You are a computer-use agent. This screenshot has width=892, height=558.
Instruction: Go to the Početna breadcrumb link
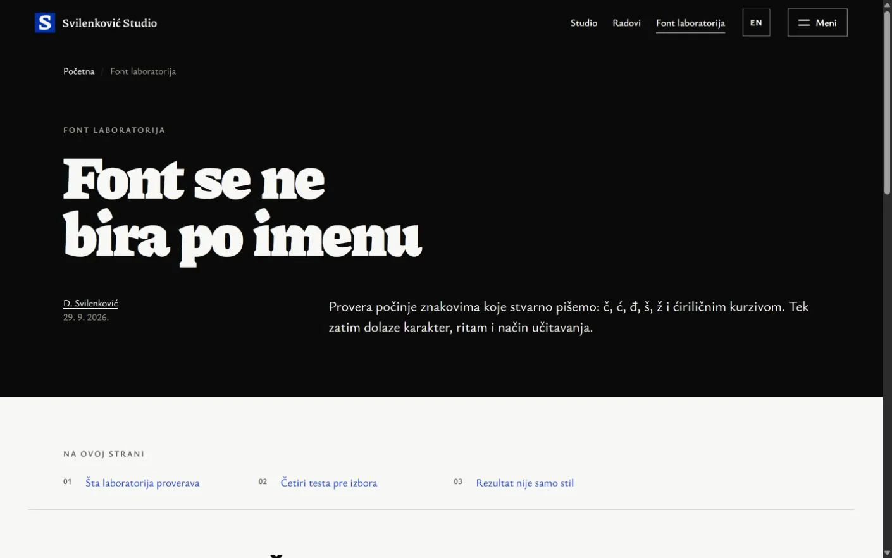[x=79, y=71]
